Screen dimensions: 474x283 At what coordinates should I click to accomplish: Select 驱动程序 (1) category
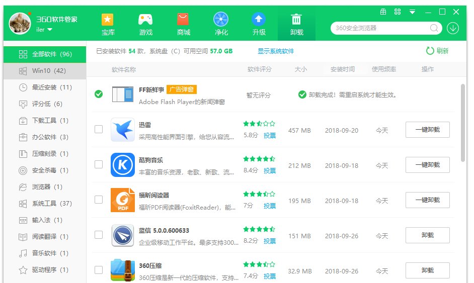(x=45, y=270)
